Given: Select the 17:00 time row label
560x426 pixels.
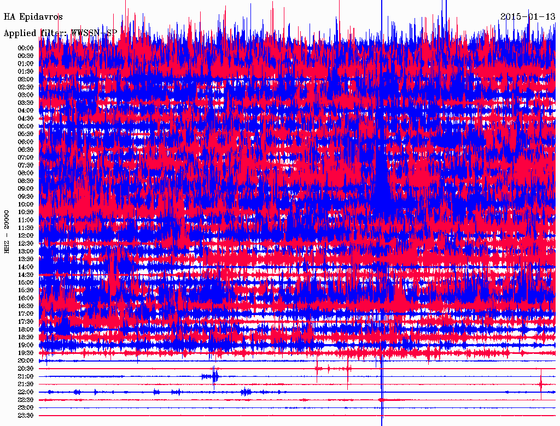Looking at the screenshot, I should tap(26, 314).
